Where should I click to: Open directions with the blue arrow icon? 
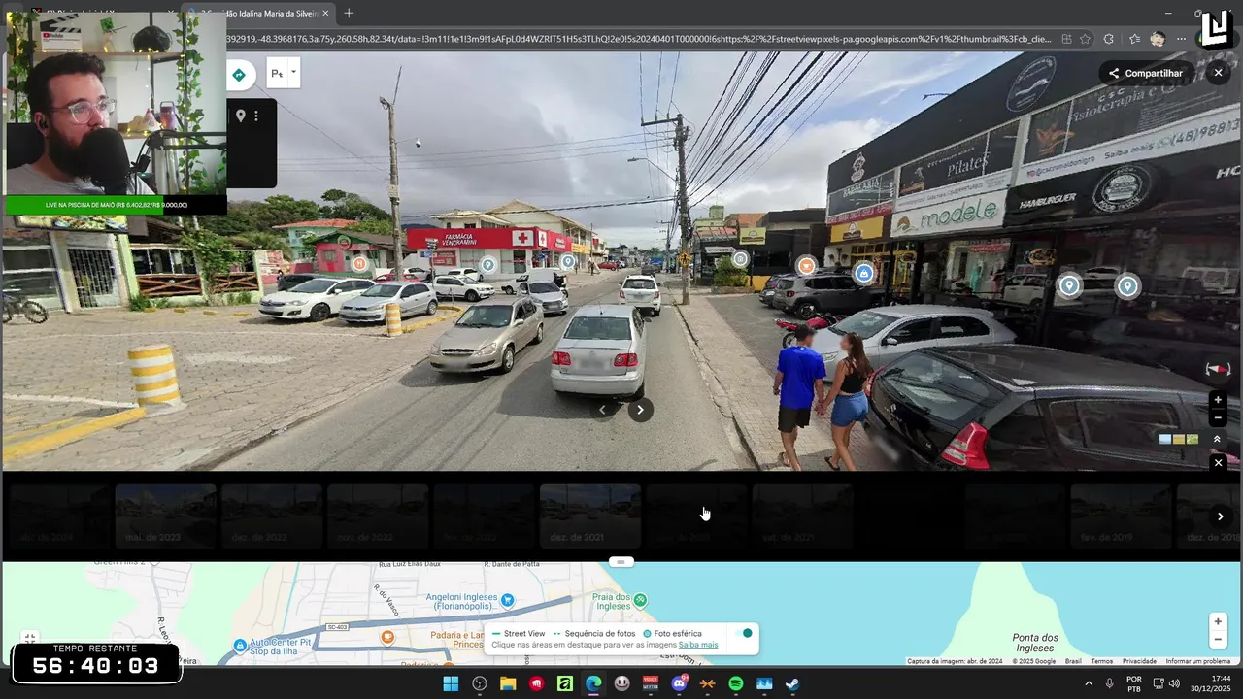click(239, 75)
